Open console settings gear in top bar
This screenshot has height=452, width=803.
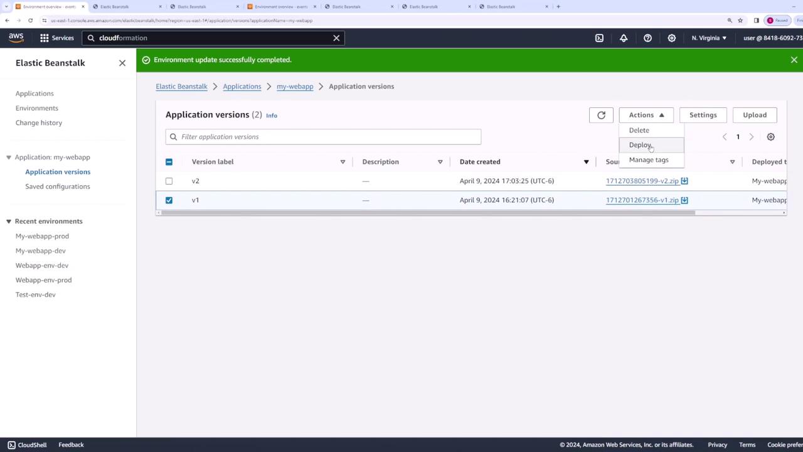[x=671, y=38]
